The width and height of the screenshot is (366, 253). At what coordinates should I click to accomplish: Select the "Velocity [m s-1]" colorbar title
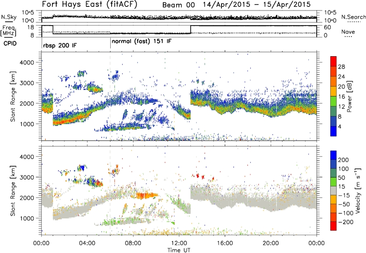point(357,190)
